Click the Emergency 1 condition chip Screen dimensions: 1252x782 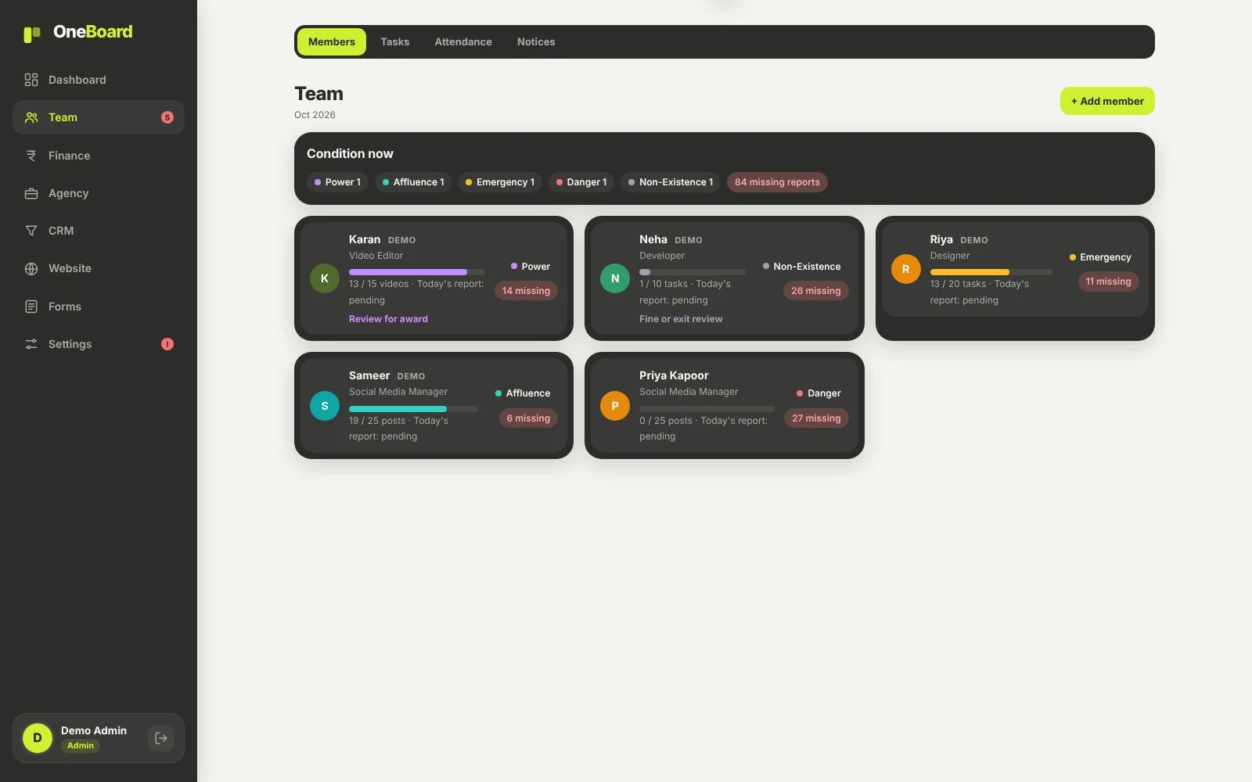point(500,182)
